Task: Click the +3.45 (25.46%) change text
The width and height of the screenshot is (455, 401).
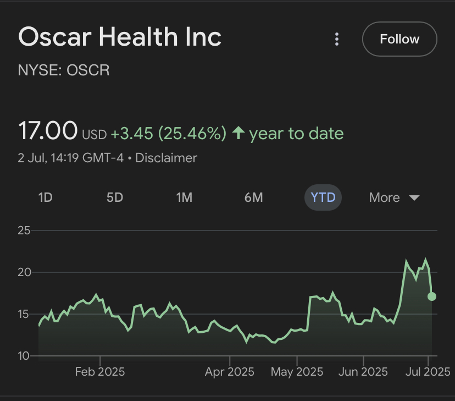Action: pyautogui.click(x=169, y=134)
